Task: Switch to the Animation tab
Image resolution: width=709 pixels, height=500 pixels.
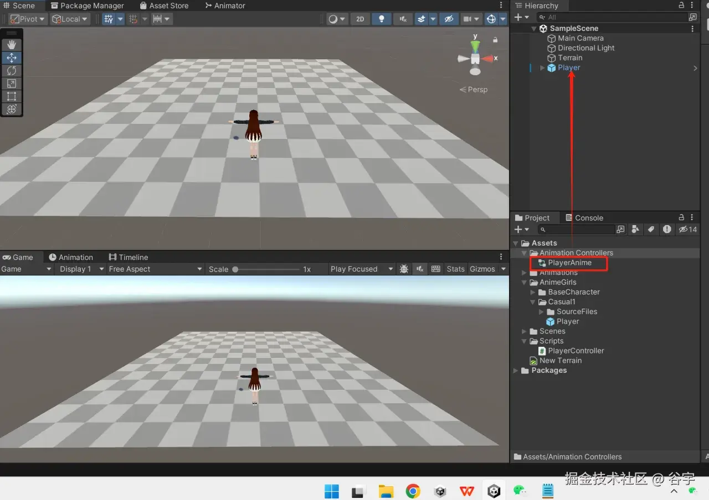Action: coord(71,257)
